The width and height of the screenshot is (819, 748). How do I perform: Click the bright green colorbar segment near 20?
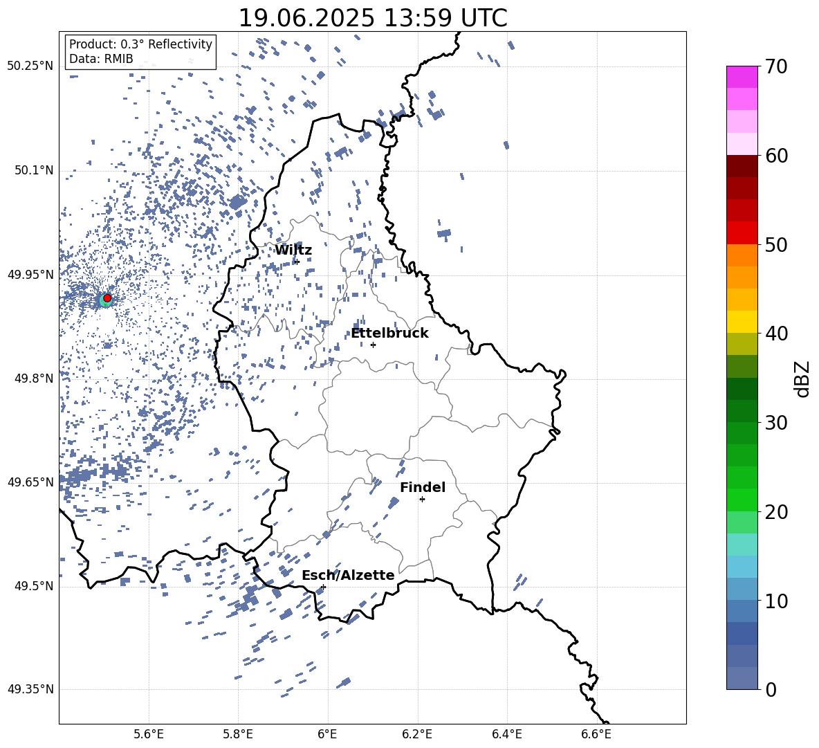pos(742,500)
